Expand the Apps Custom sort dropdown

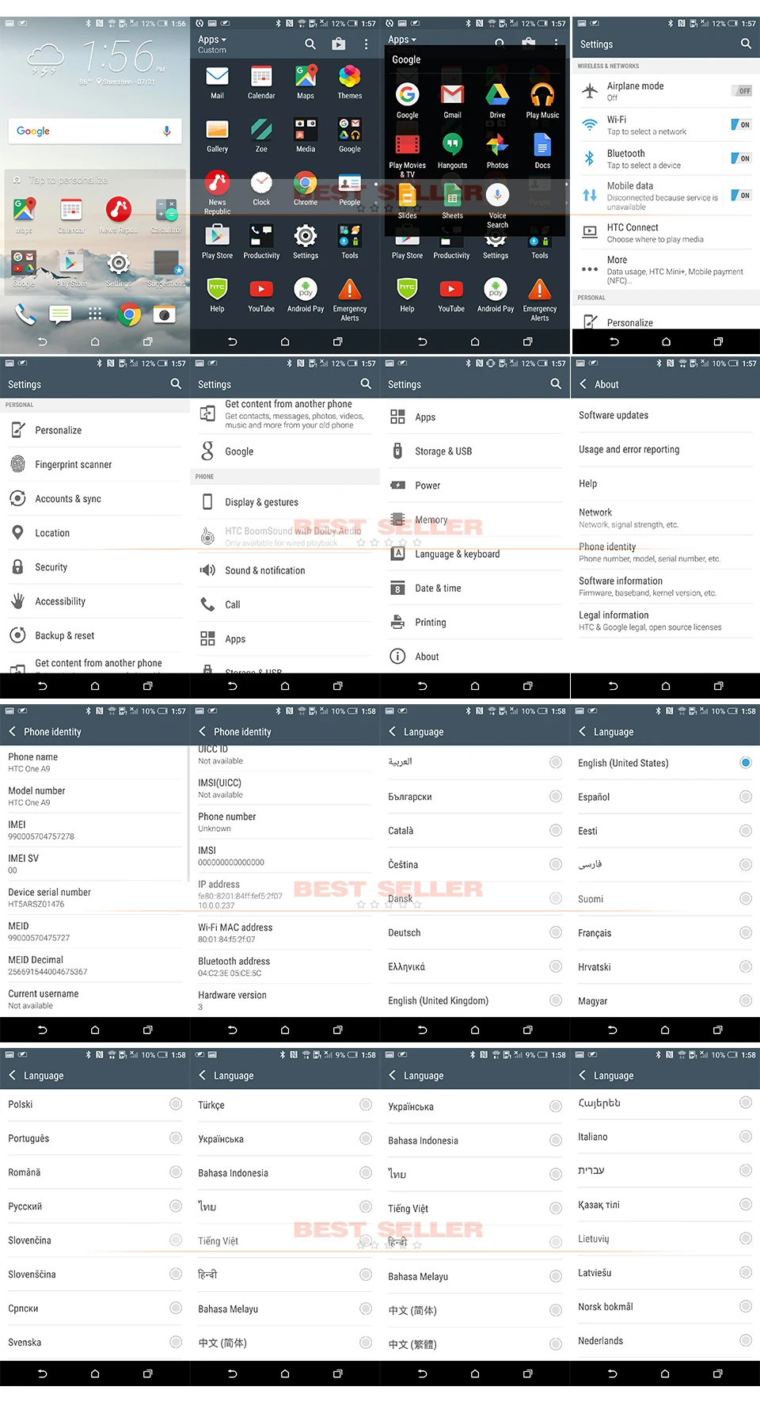point(212,44)
